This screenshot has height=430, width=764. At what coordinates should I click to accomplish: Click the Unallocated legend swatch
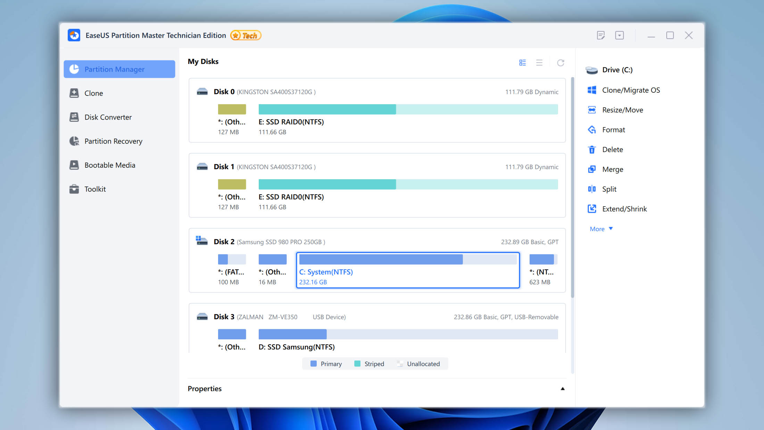point(400,364)
